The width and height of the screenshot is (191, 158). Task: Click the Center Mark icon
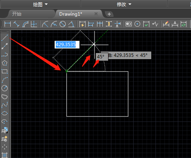(137, 24)
